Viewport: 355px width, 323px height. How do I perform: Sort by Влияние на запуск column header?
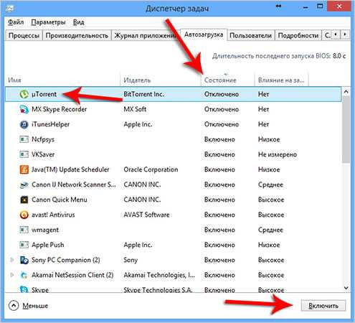point(281,80)
